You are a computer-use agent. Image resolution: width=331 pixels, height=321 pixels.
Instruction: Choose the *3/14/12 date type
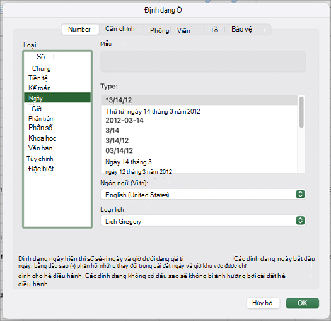click(x=199, y=100)
